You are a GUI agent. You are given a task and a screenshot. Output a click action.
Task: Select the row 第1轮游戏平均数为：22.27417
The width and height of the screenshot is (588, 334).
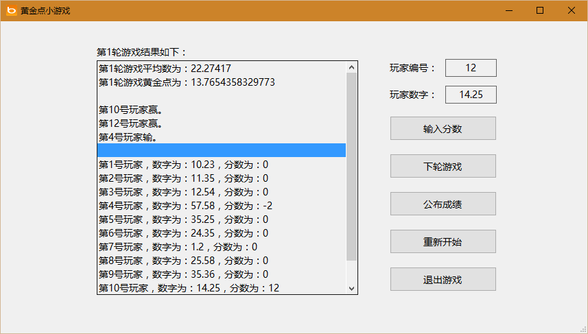click(x=221, y=69)
